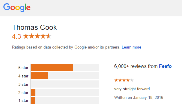The width and height of the screenshot is (182, 109).
Task: Click the 'very straight forward' review text
Action: coord(132,89)
